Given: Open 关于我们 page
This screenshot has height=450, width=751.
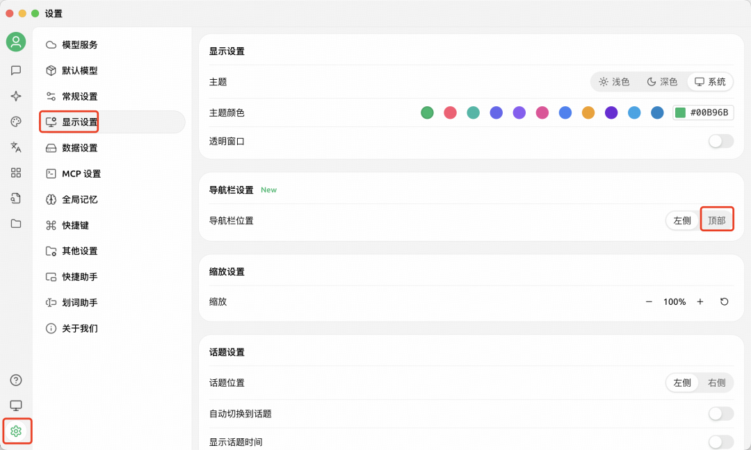Looking at the screenshot, I should [112, 328].
